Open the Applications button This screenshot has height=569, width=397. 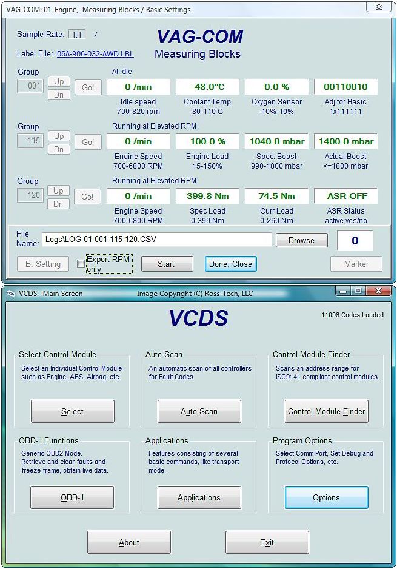(199, 497)
